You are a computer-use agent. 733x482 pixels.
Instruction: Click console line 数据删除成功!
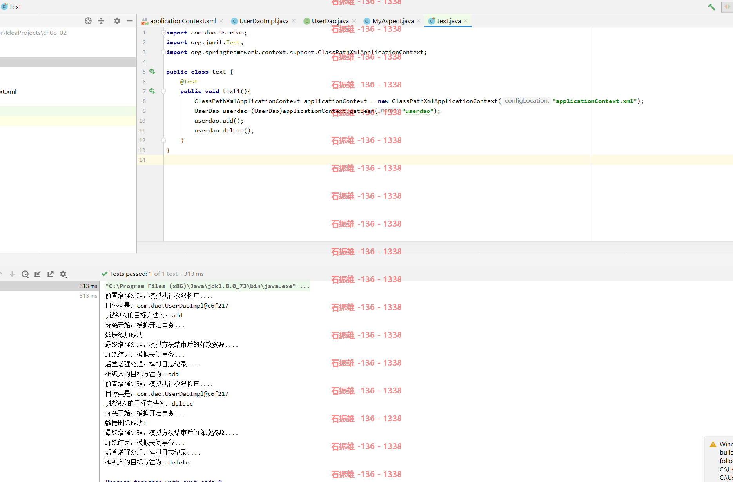(125, 423)
